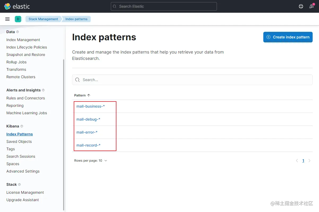This screenshot has height=212, width=319.
Task: Click the Index patterns breadcrumb
Action: coord(76,19)
